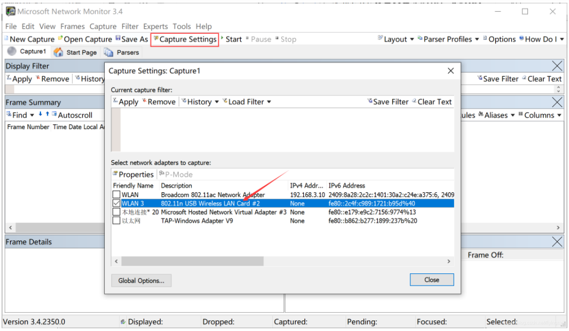Open the Tools menu
The height and width of the screenshot is (331, 569).
click(x=181, y=27)
